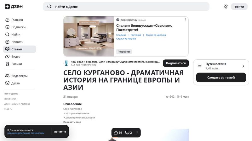Click the search magnifier icon
Image resolution: width=252 pixels, height=141 pixels.
tap(49, 7)
